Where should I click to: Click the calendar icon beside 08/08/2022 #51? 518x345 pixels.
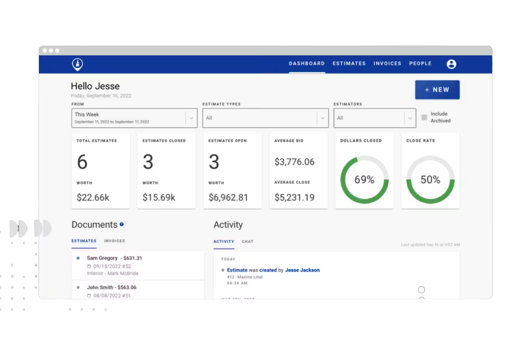coord(89,296)
